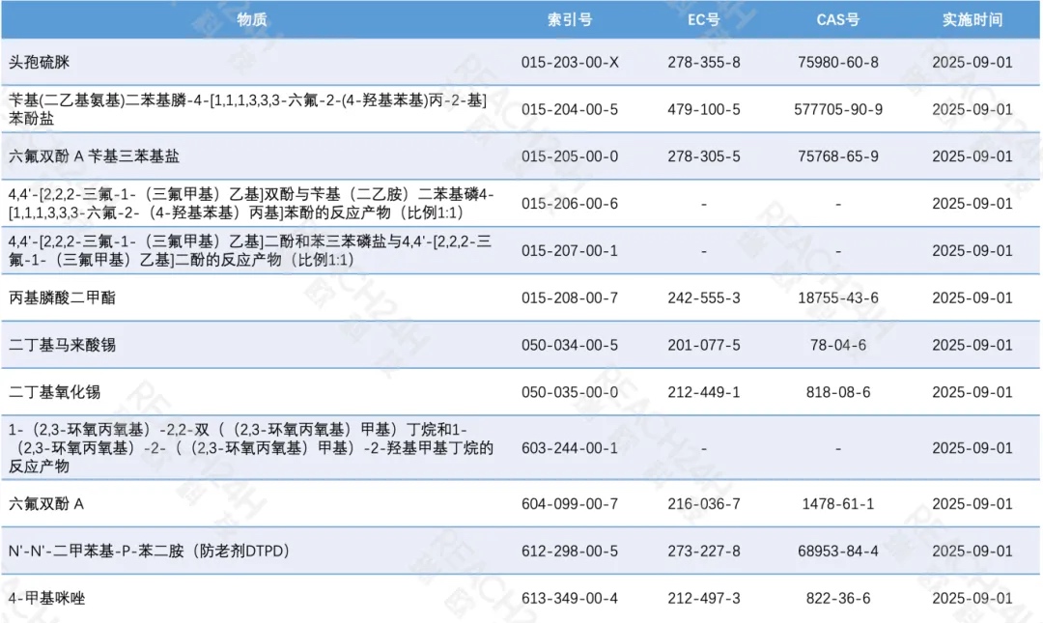Click index number 015-204-00-5
The width and height of the screenshot is (1043, 623).
tap(570, 109)
